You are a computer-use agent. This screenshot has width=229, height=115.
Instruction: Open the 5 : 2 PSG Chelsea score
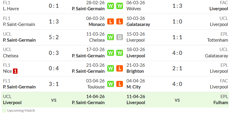(54, 37)
